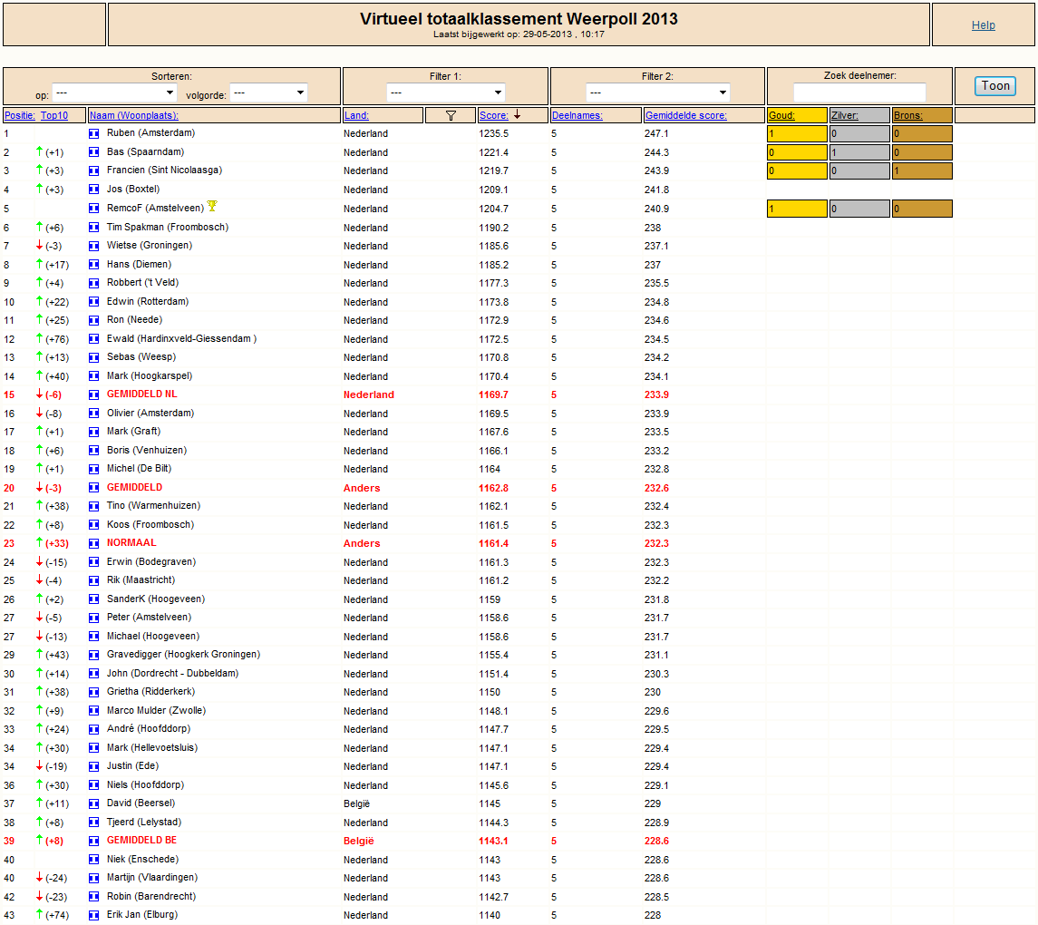The width and height of the screenshot is (1038, 925).
Task: Expand the Filter 1 dropdown
Action: (x=445, y=92)
